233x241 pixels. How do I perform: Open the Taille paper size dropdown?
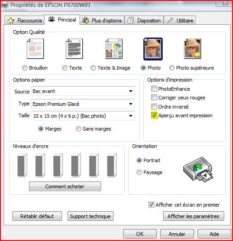(x=83, y=116)
